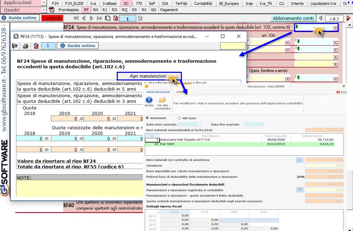The height and width of the screenshot is (231, 353).
Task: Click the yellow NOTE text area
Action: tap(79, 188)
